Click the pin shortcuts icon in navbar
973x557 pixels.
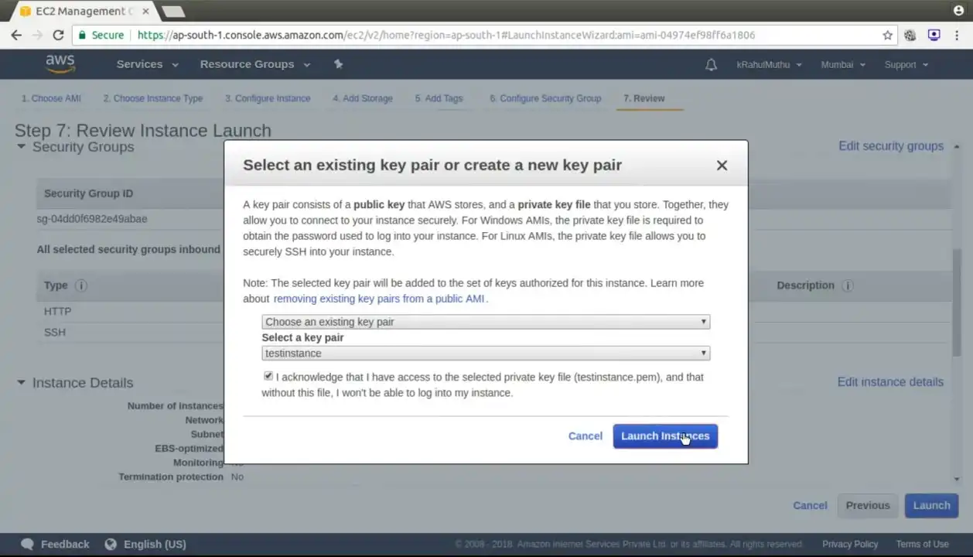tap(338, 64)
